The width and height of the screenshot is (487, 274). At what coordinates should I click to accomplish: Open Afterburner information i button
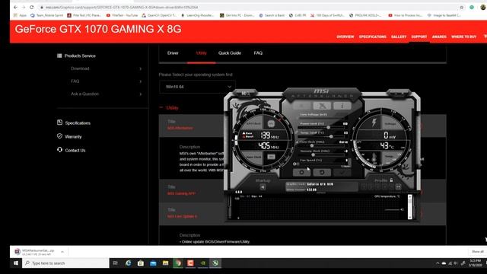(342, 106)
